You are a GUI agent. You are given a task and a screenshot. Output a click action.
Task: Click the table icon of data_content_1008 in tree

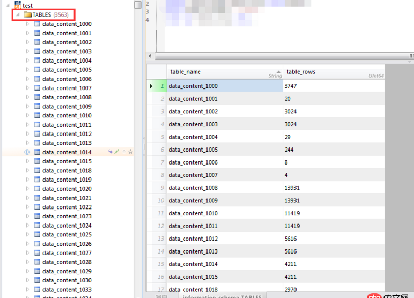[x=37, y=97]
